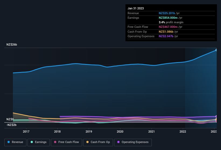Click the Revenue label in the tooltip

133,13
